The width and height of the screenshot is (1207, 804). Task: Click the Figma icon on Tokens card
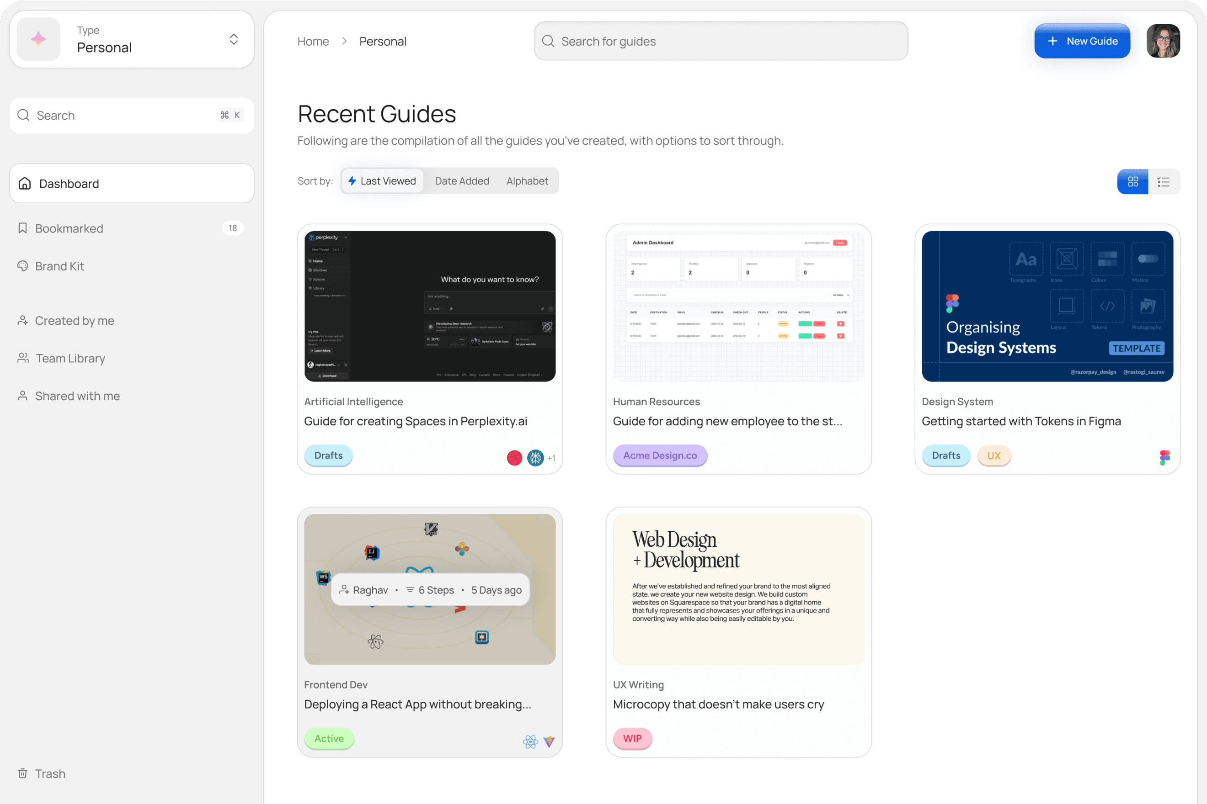pyautogui.click(x=1164, y=457)
